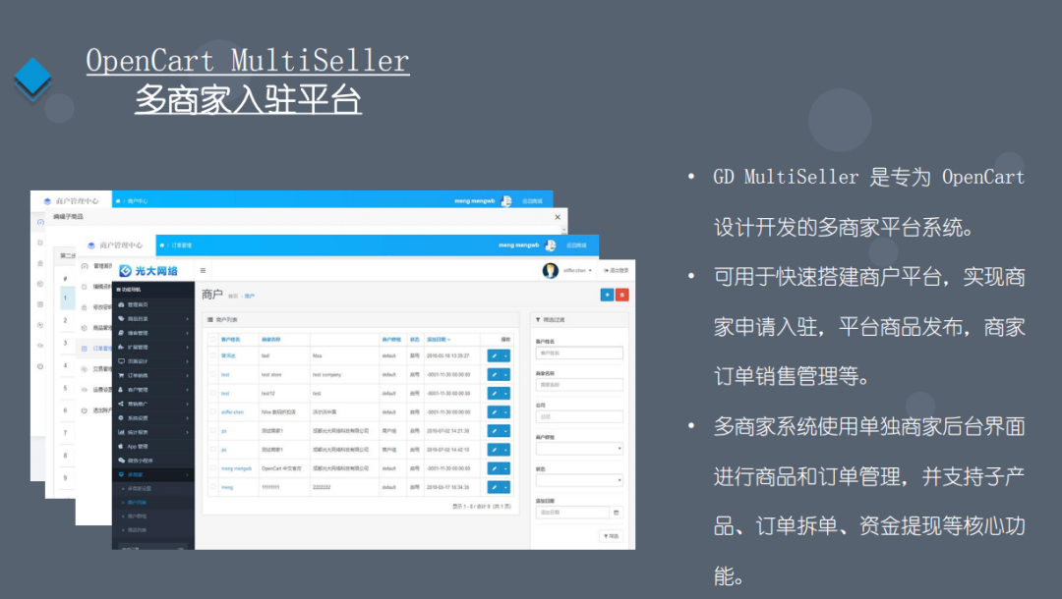Click the 商家名称 filter input field
This screenshot has width=1062, height=599.
click(x=579, y=385)
